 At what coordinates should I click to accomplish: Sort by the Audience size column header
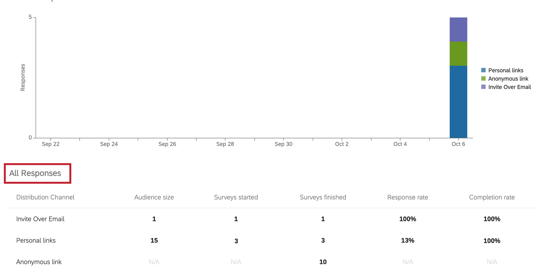(x=154, y=197)
